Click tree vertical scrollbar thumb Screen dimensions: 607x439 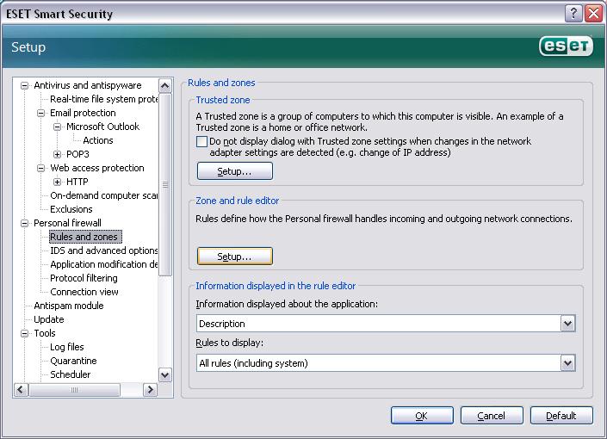(165, 185)
